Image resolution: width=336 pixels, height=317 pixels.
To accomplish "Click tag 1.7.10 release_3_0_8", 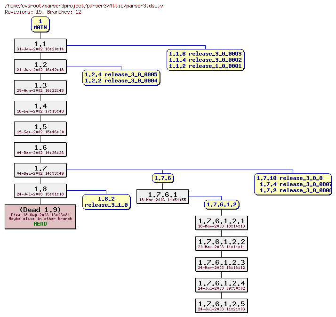I will (x=289, y=178).
